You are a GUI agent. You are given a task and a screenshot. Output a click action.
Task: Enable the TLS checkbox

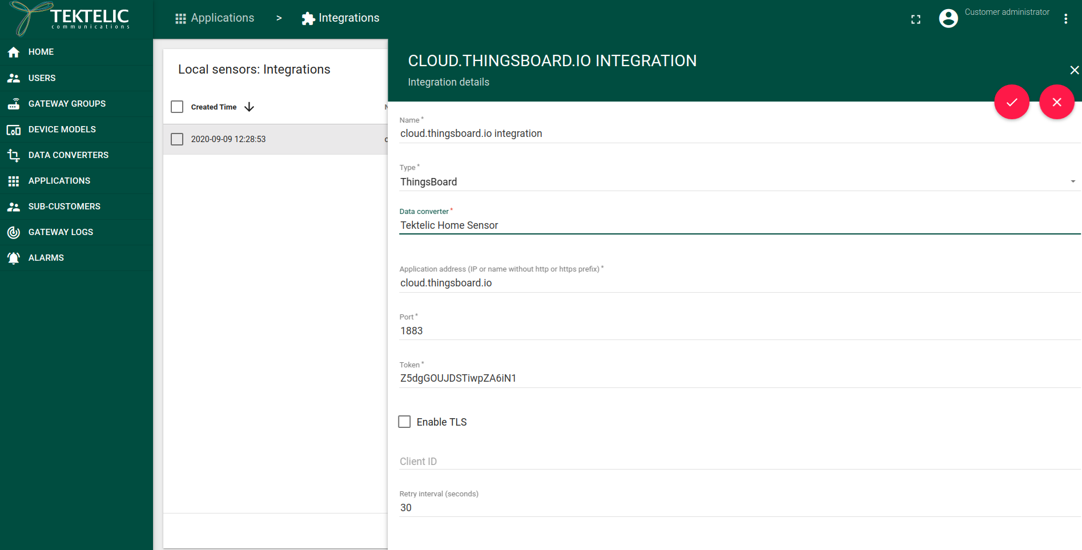(x=404, y=422)
